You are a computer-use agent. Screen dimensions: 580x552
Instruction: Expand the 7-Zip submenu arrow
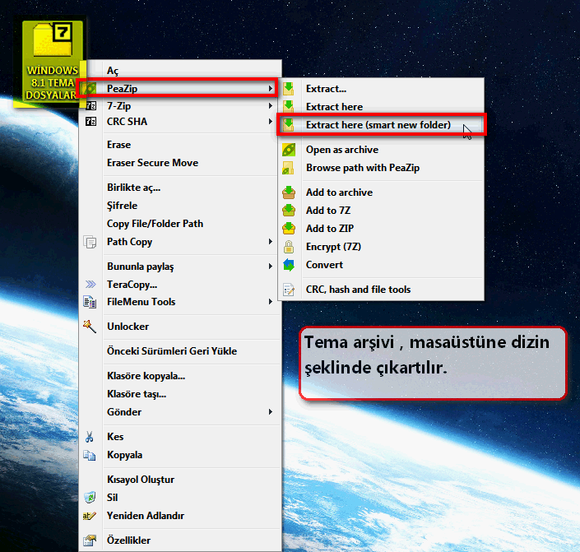click(x=271, y=106)
